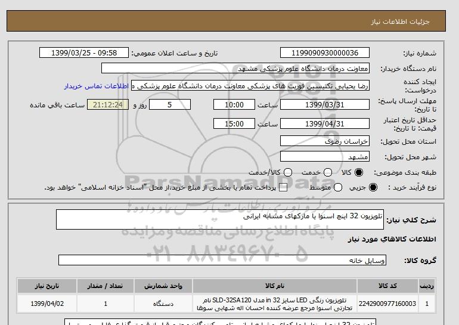Click the deadline time field 10:00
Screen dimensions: 459x325
tap(234, 104)
